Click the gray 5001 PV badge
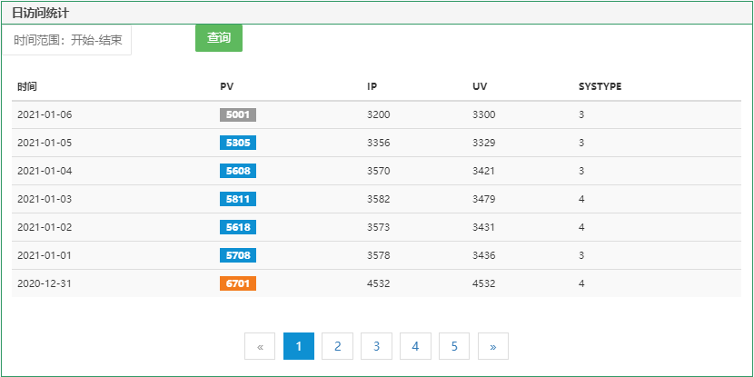This screenshot has width=754, height=377. click(238, 114)
